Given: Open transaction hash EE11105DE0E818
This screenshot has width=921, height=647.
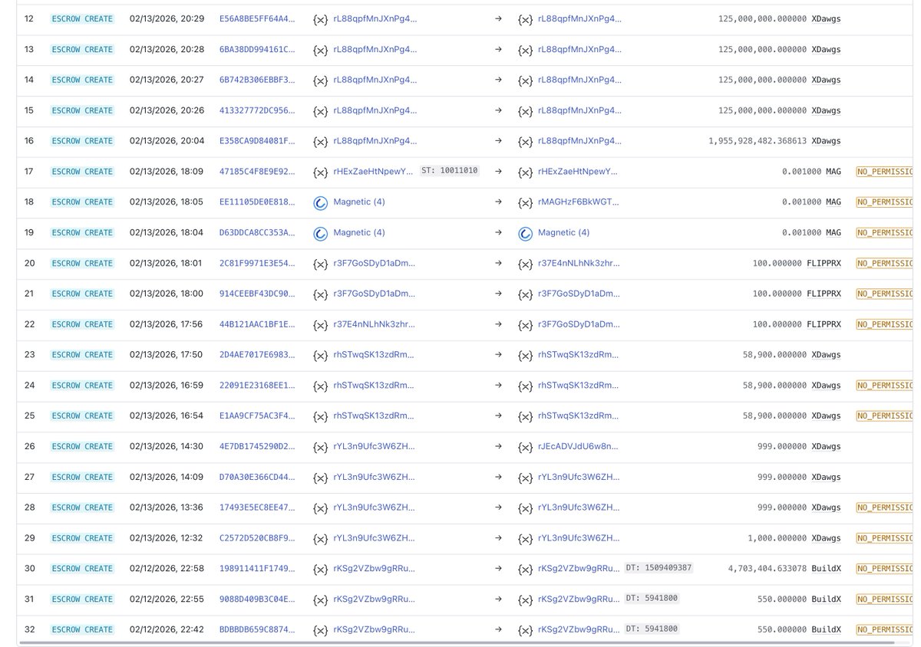Looking at the screenshot, I should point(257,202).
